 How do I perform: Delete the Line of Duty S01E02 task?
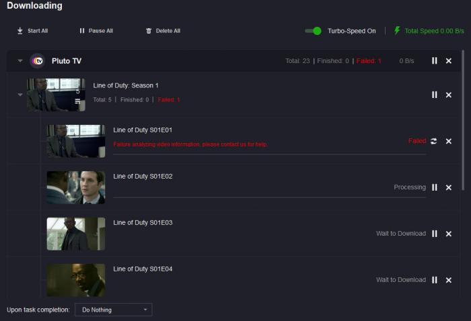pyautogui.click(x=449, y=187)
